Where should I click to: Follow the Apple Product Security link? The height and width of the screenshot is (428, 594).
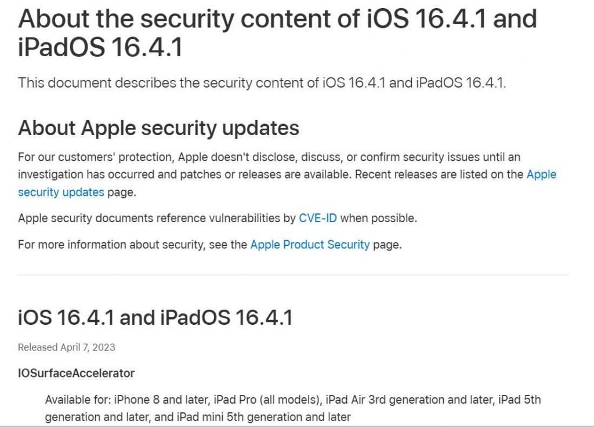point(310,245)
